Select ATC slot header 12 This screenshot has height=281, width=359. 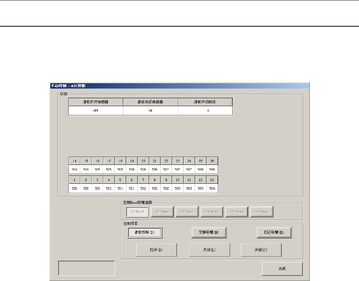point(201,180)
